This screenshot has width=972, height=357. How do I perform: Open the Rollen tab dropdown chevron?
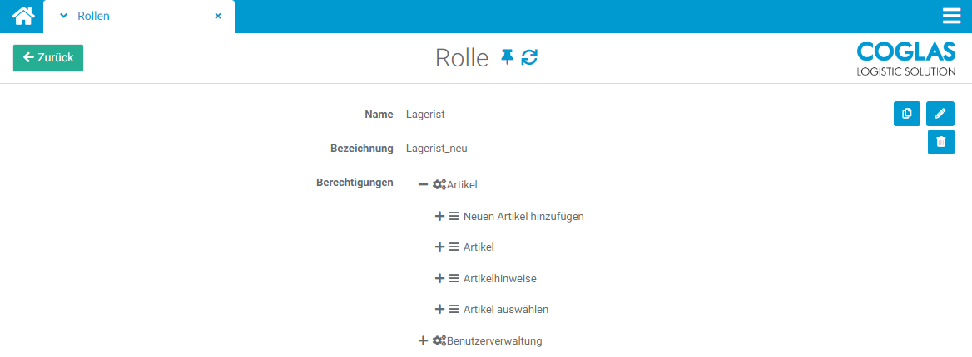pyautogui.click(x=63, y=17)
